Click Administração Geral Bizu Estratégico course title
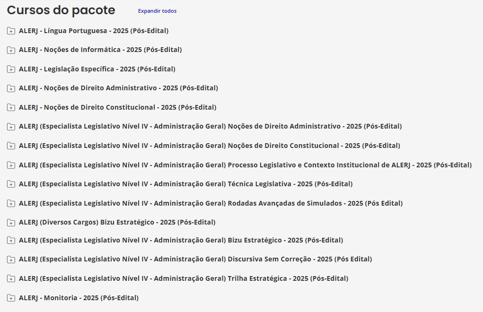 coord(181,240)
